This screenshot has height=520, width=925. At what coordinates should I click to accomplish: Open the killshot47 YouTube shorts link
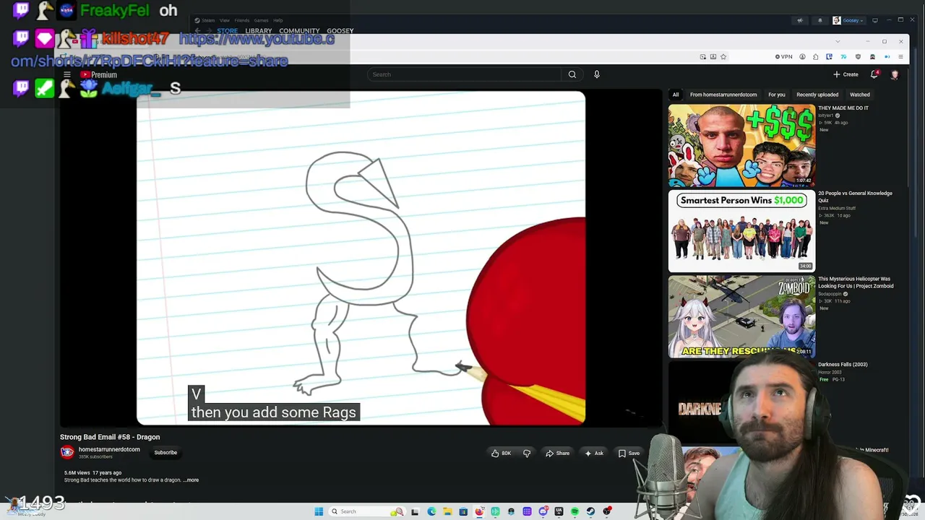173,49
